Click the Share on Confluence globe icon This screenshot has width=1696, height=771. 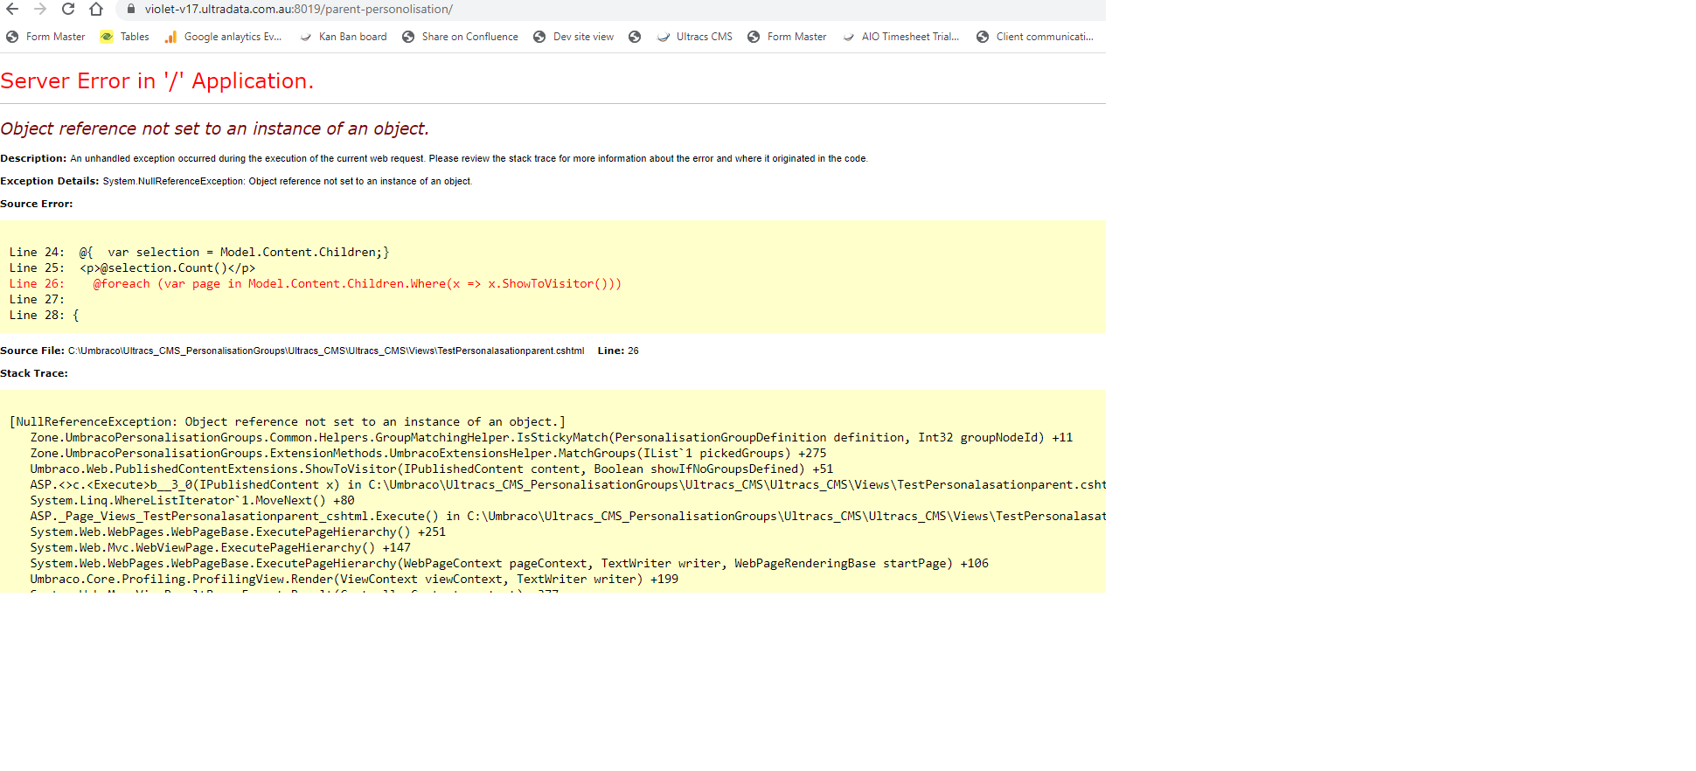(408, 37)
